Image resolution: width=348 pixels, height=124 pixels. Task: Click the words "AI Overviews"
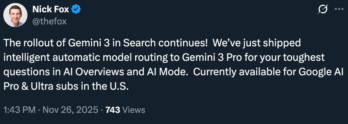[x=98, y=72]
